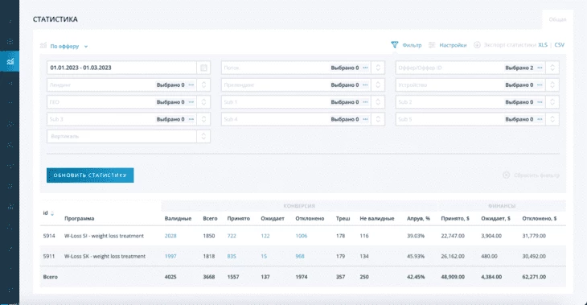The height and width of the screenshot is (305, 587).
Task: Open pending count 122 for offer 5914
Action: (x=265, y=236)
